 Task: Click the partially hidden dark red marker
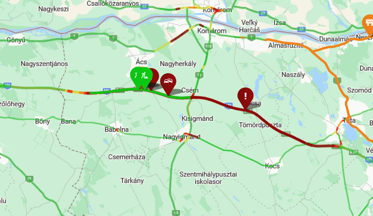pyautogui.click(x=155, y=76)
